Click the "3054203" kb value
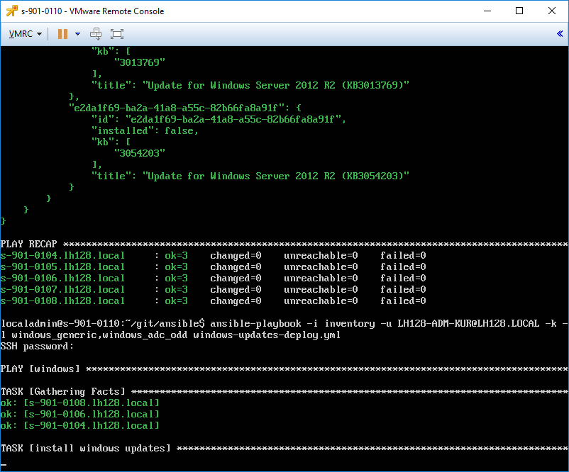Screen dimensions: 569x472 pyautogui.click(x=140, y=153)
